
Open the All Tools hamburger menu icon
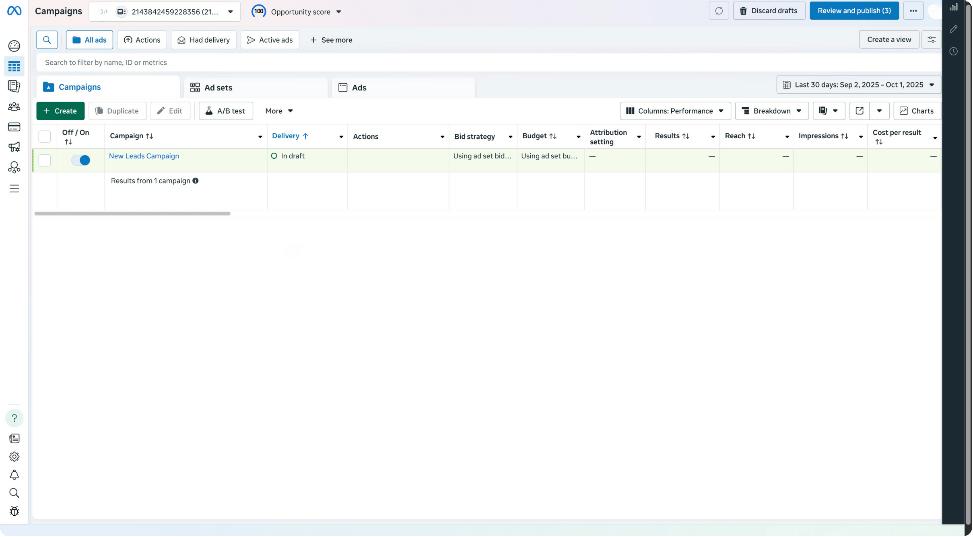tap(14, 188)
